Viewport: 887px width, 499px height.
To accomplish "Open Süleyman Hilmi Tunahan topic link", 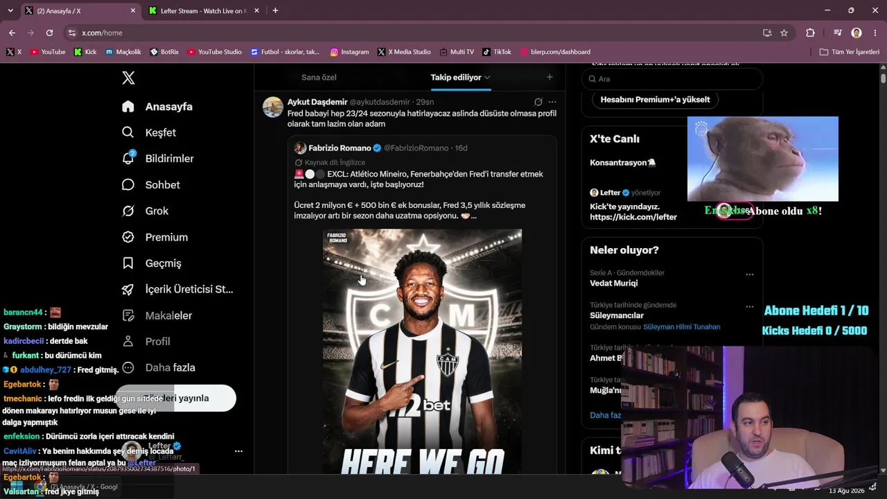I will (682, 327).
